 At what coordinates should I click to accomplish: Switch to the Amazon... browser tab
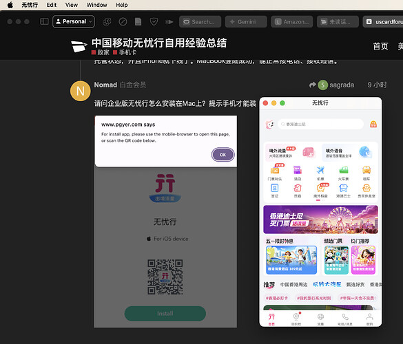pyautogui.click(x=291, y=22)
